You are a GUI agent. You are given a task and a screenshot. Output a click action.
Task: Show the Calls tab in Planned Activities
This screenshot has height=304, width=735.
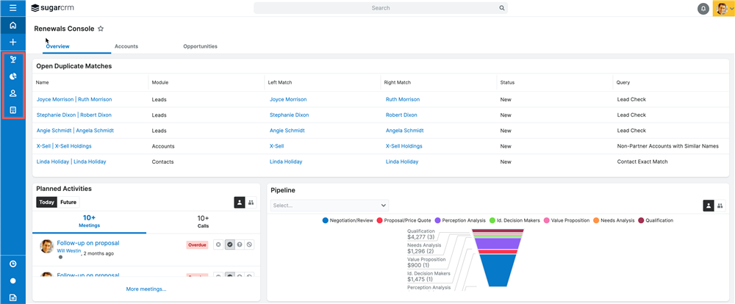(203, 222)
